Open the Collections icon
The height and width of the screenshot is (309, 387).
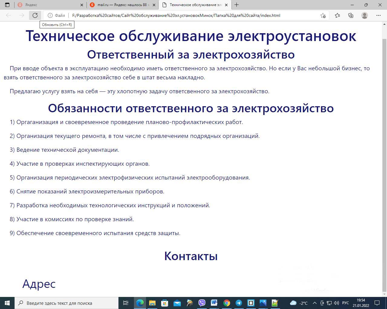point(351,15)
